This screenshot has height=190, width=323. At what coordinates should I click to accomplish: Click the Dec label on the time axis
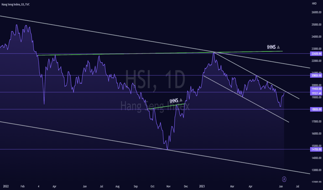pyautogui.click(x=186, y=186)
